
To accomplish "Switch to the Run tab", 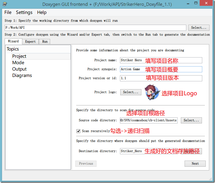I will coord(45,42).
